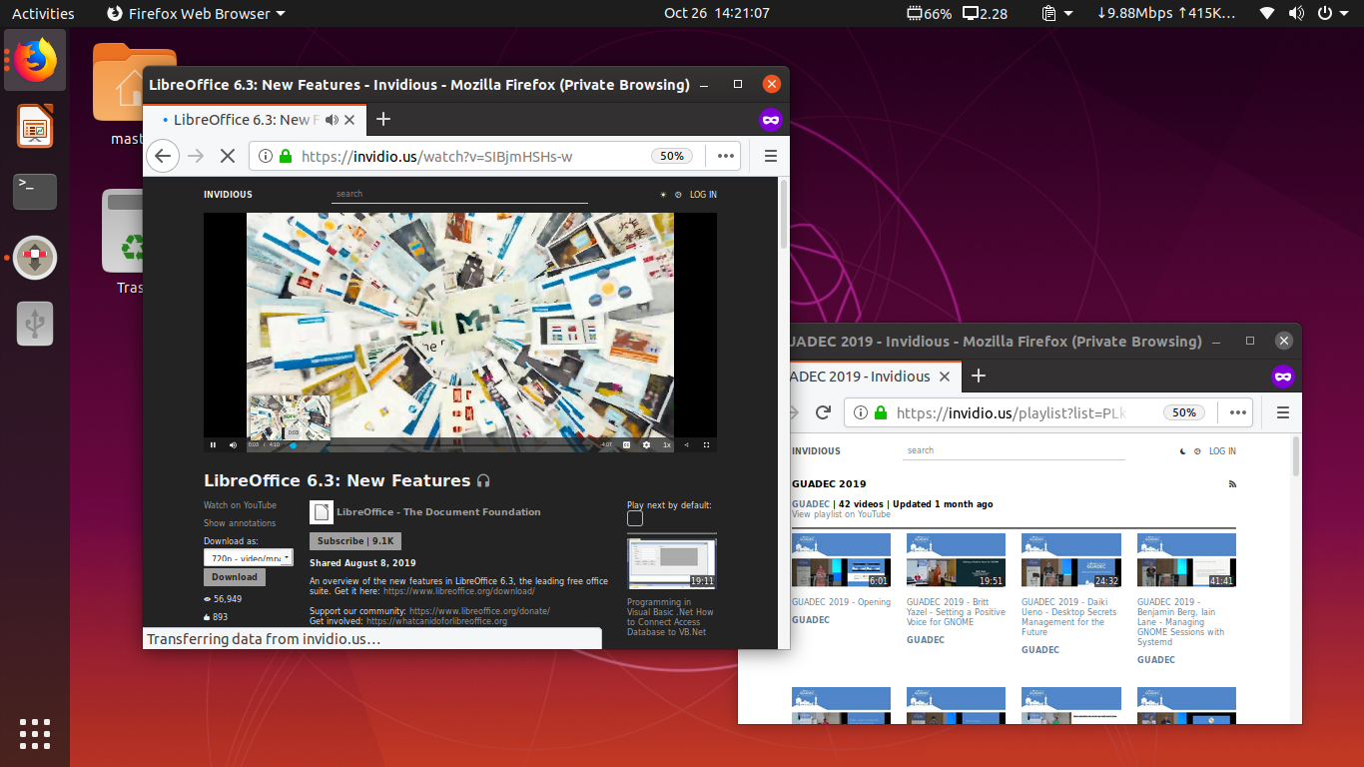Toggle dark theme moon icon in GUADEC window
This screenshot has height=767, width=1364.
pyautogui.click(x=1183, y=451)
